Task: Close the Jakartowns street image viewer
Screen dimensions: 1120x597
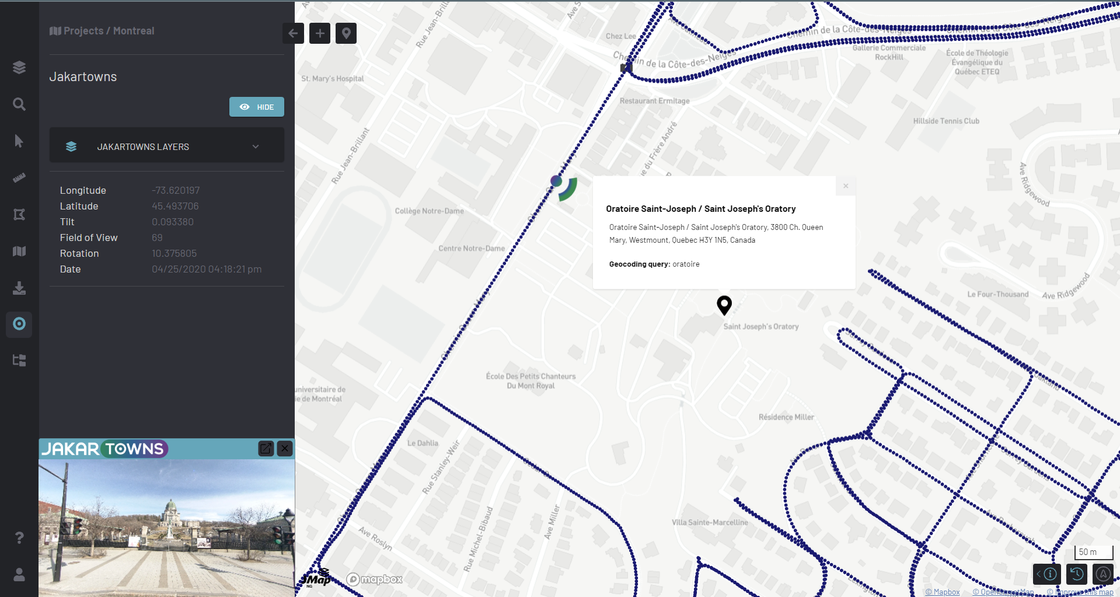Action: (285, 448)
